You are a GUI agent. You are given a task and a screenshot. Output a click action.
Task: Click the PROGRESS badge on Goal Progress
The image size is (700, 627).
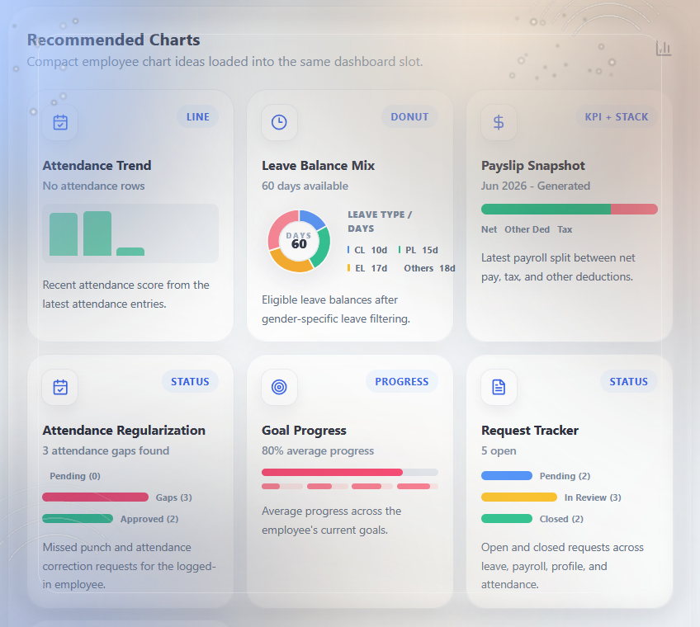402,381
